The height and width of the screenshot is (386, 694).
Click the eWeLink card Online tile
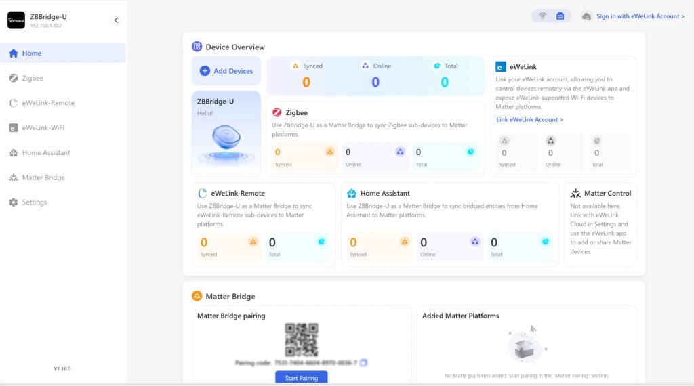(562, 152)
